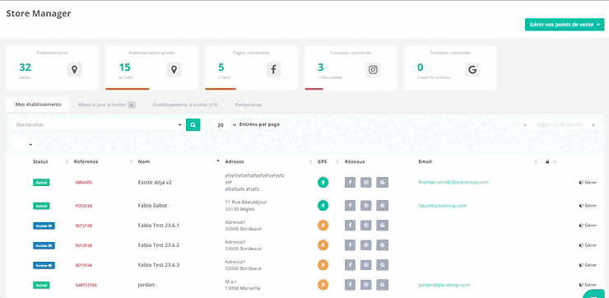Click the Google network icon for Existe déjà v2
The image size is (609, 298).
tap(383, 182)
